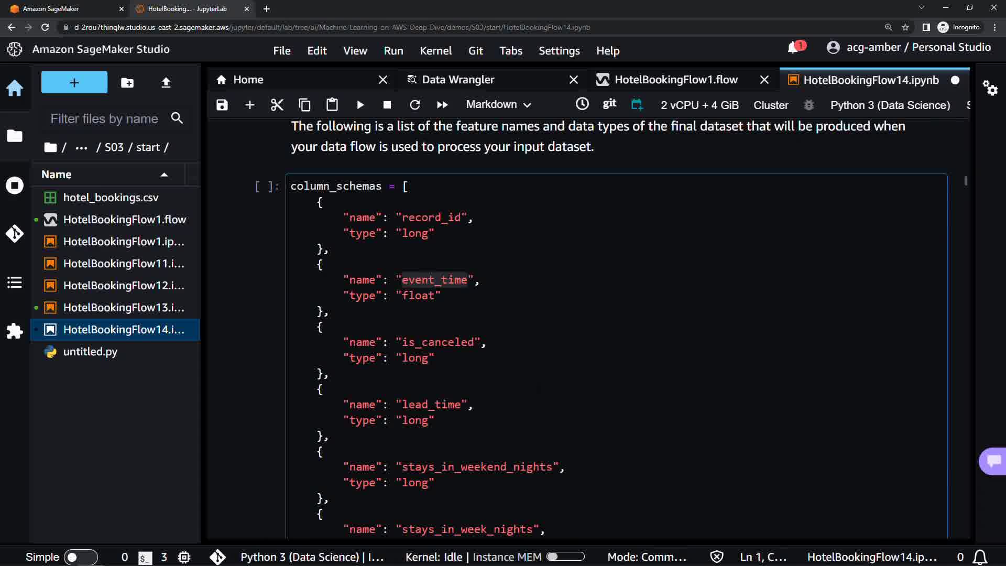
Task: Toggle the Instance MEM switch in status bar
Action: [x=565, y=557]
